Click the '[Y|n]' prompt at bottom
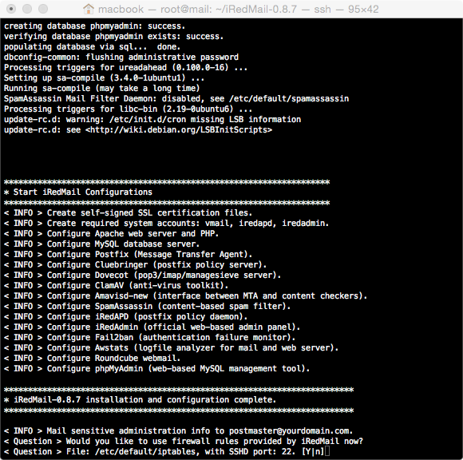Viewport: 463px width, 460px height. pyautogui.click(x=313, y=451)
